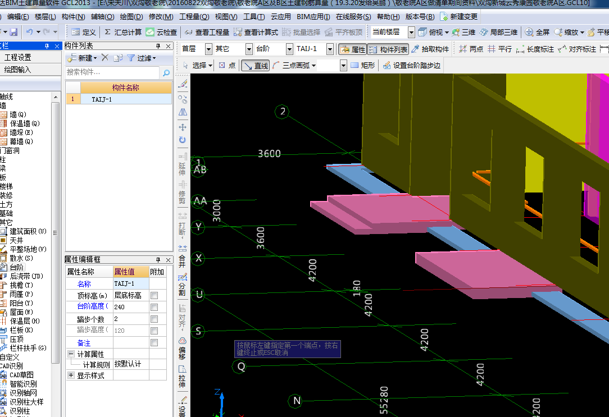Open 查看工程量 quantity view
This screenshot has height=417, width=609.
(x=207, y=32)
